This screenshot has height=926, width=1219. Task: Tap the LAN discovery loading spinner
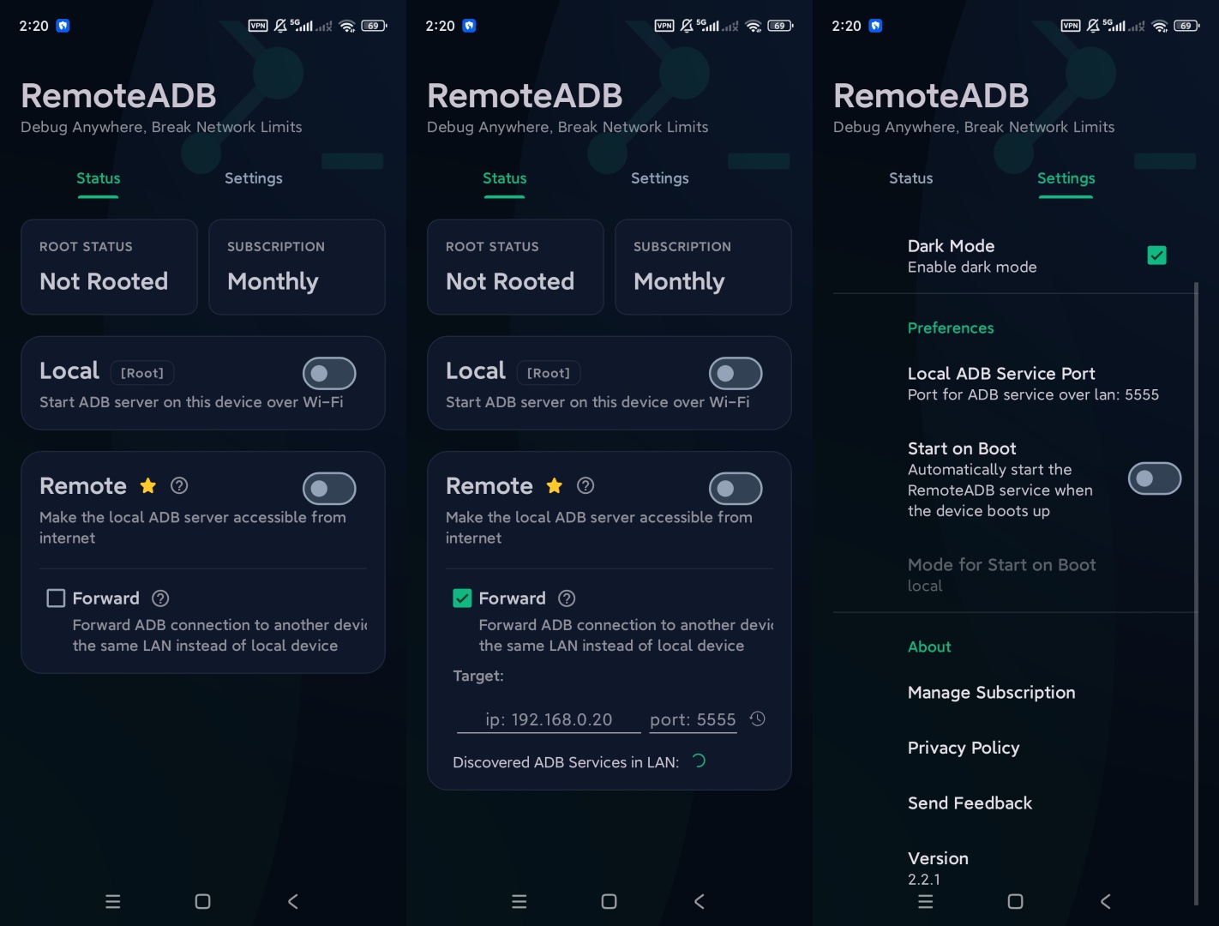coord(699,761)
